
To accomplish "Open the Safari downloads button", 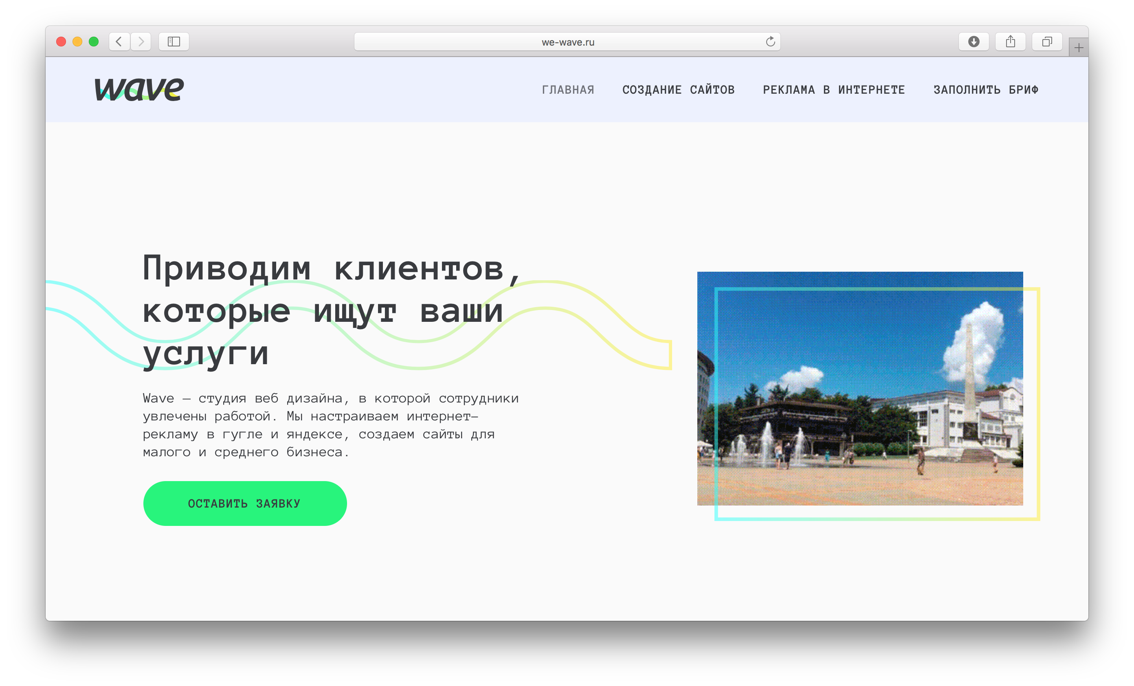I will click(x=974, y=42).
